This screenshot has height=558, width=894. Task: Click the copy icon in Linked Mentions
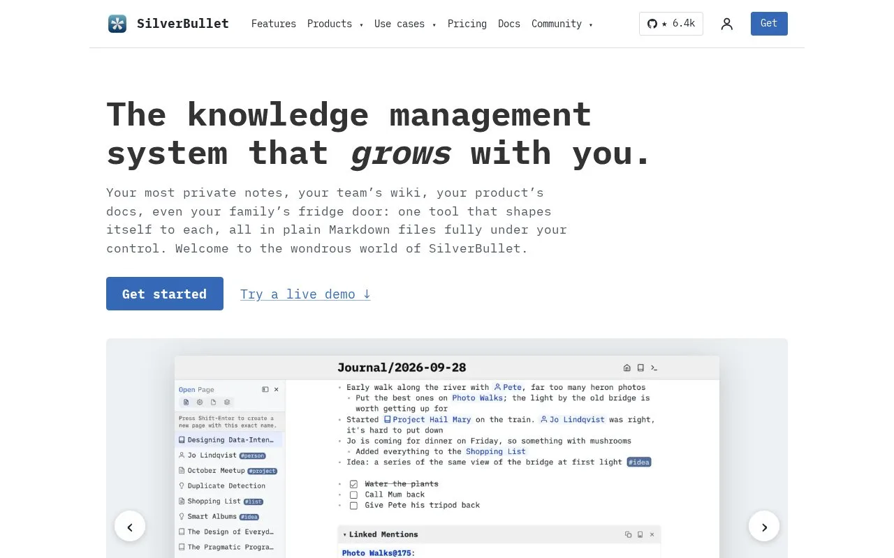tap(628, 534)
